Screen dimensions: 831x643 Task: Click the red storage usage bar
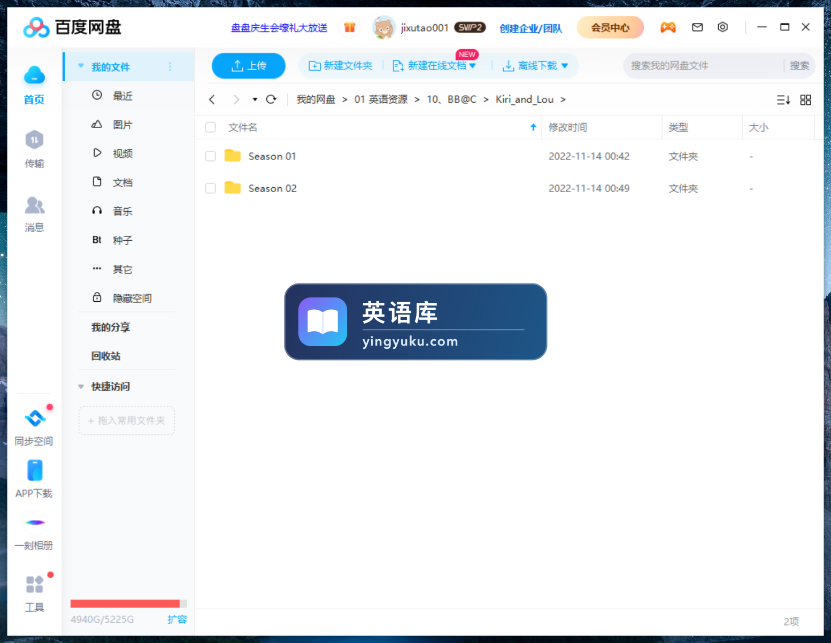click(x=125, y=603)
